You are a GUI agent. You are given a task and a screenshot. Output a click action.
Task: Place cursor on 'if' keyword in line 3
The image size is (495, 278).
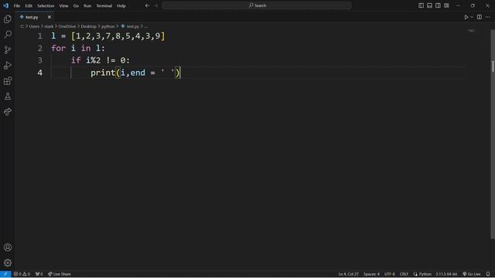click(76, 60)
